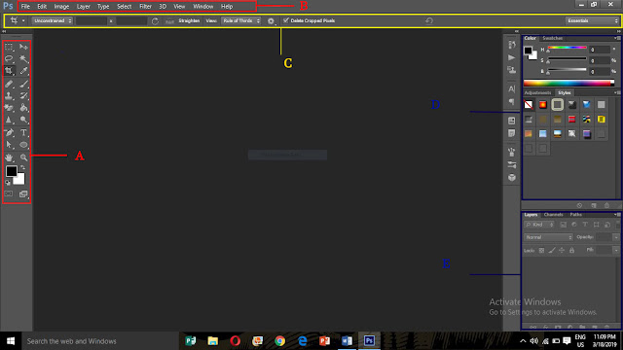This screenshot has width=623, height=350.
Task: Open the Fill dropdown arrow
Action: point(616,251)
